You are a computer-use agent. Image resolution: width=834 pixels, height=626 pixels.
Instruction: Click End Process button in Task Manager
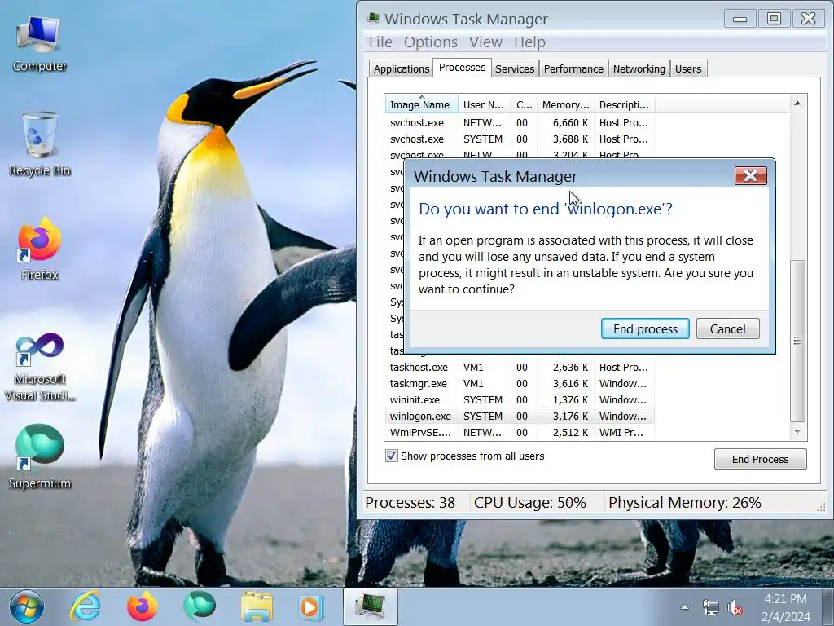[x=760, y=459]
